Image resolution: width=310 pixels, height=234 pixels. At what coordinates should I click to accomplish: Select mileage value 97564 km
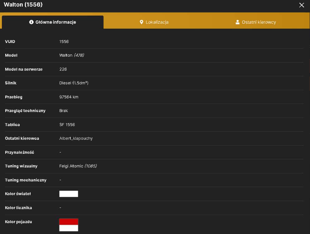69,97
